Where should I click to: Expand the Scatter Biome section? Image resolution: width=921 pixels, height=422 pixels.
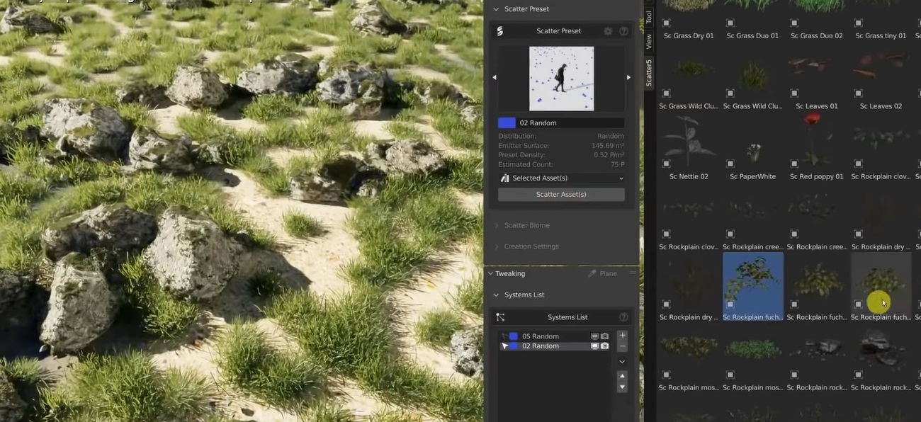coord(526,225)
